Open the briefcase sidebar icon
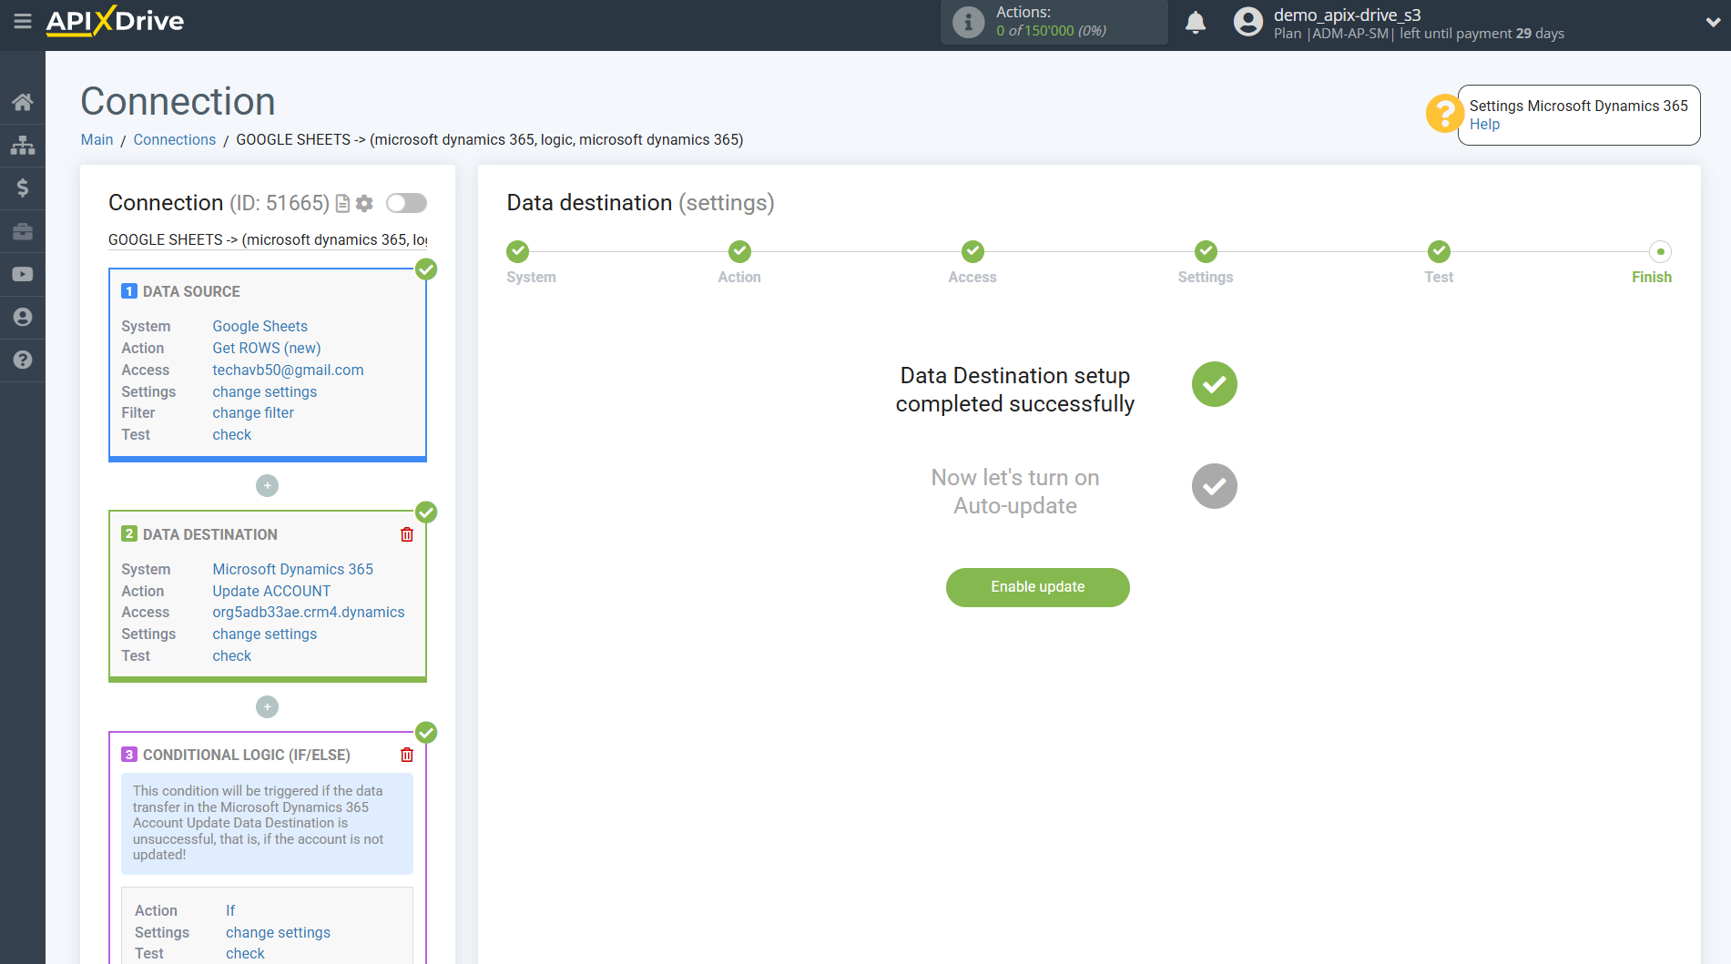Viewport: 1731px width, 964px height. [x=23, y=231]
